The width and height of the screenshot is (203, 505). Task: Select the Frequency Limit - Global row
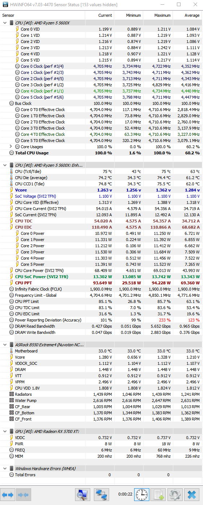click(101, 295)
